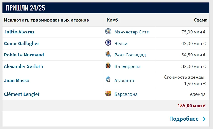Open the Вильярреал club link
Screen dimensions: 213x129
click(128, 66)
